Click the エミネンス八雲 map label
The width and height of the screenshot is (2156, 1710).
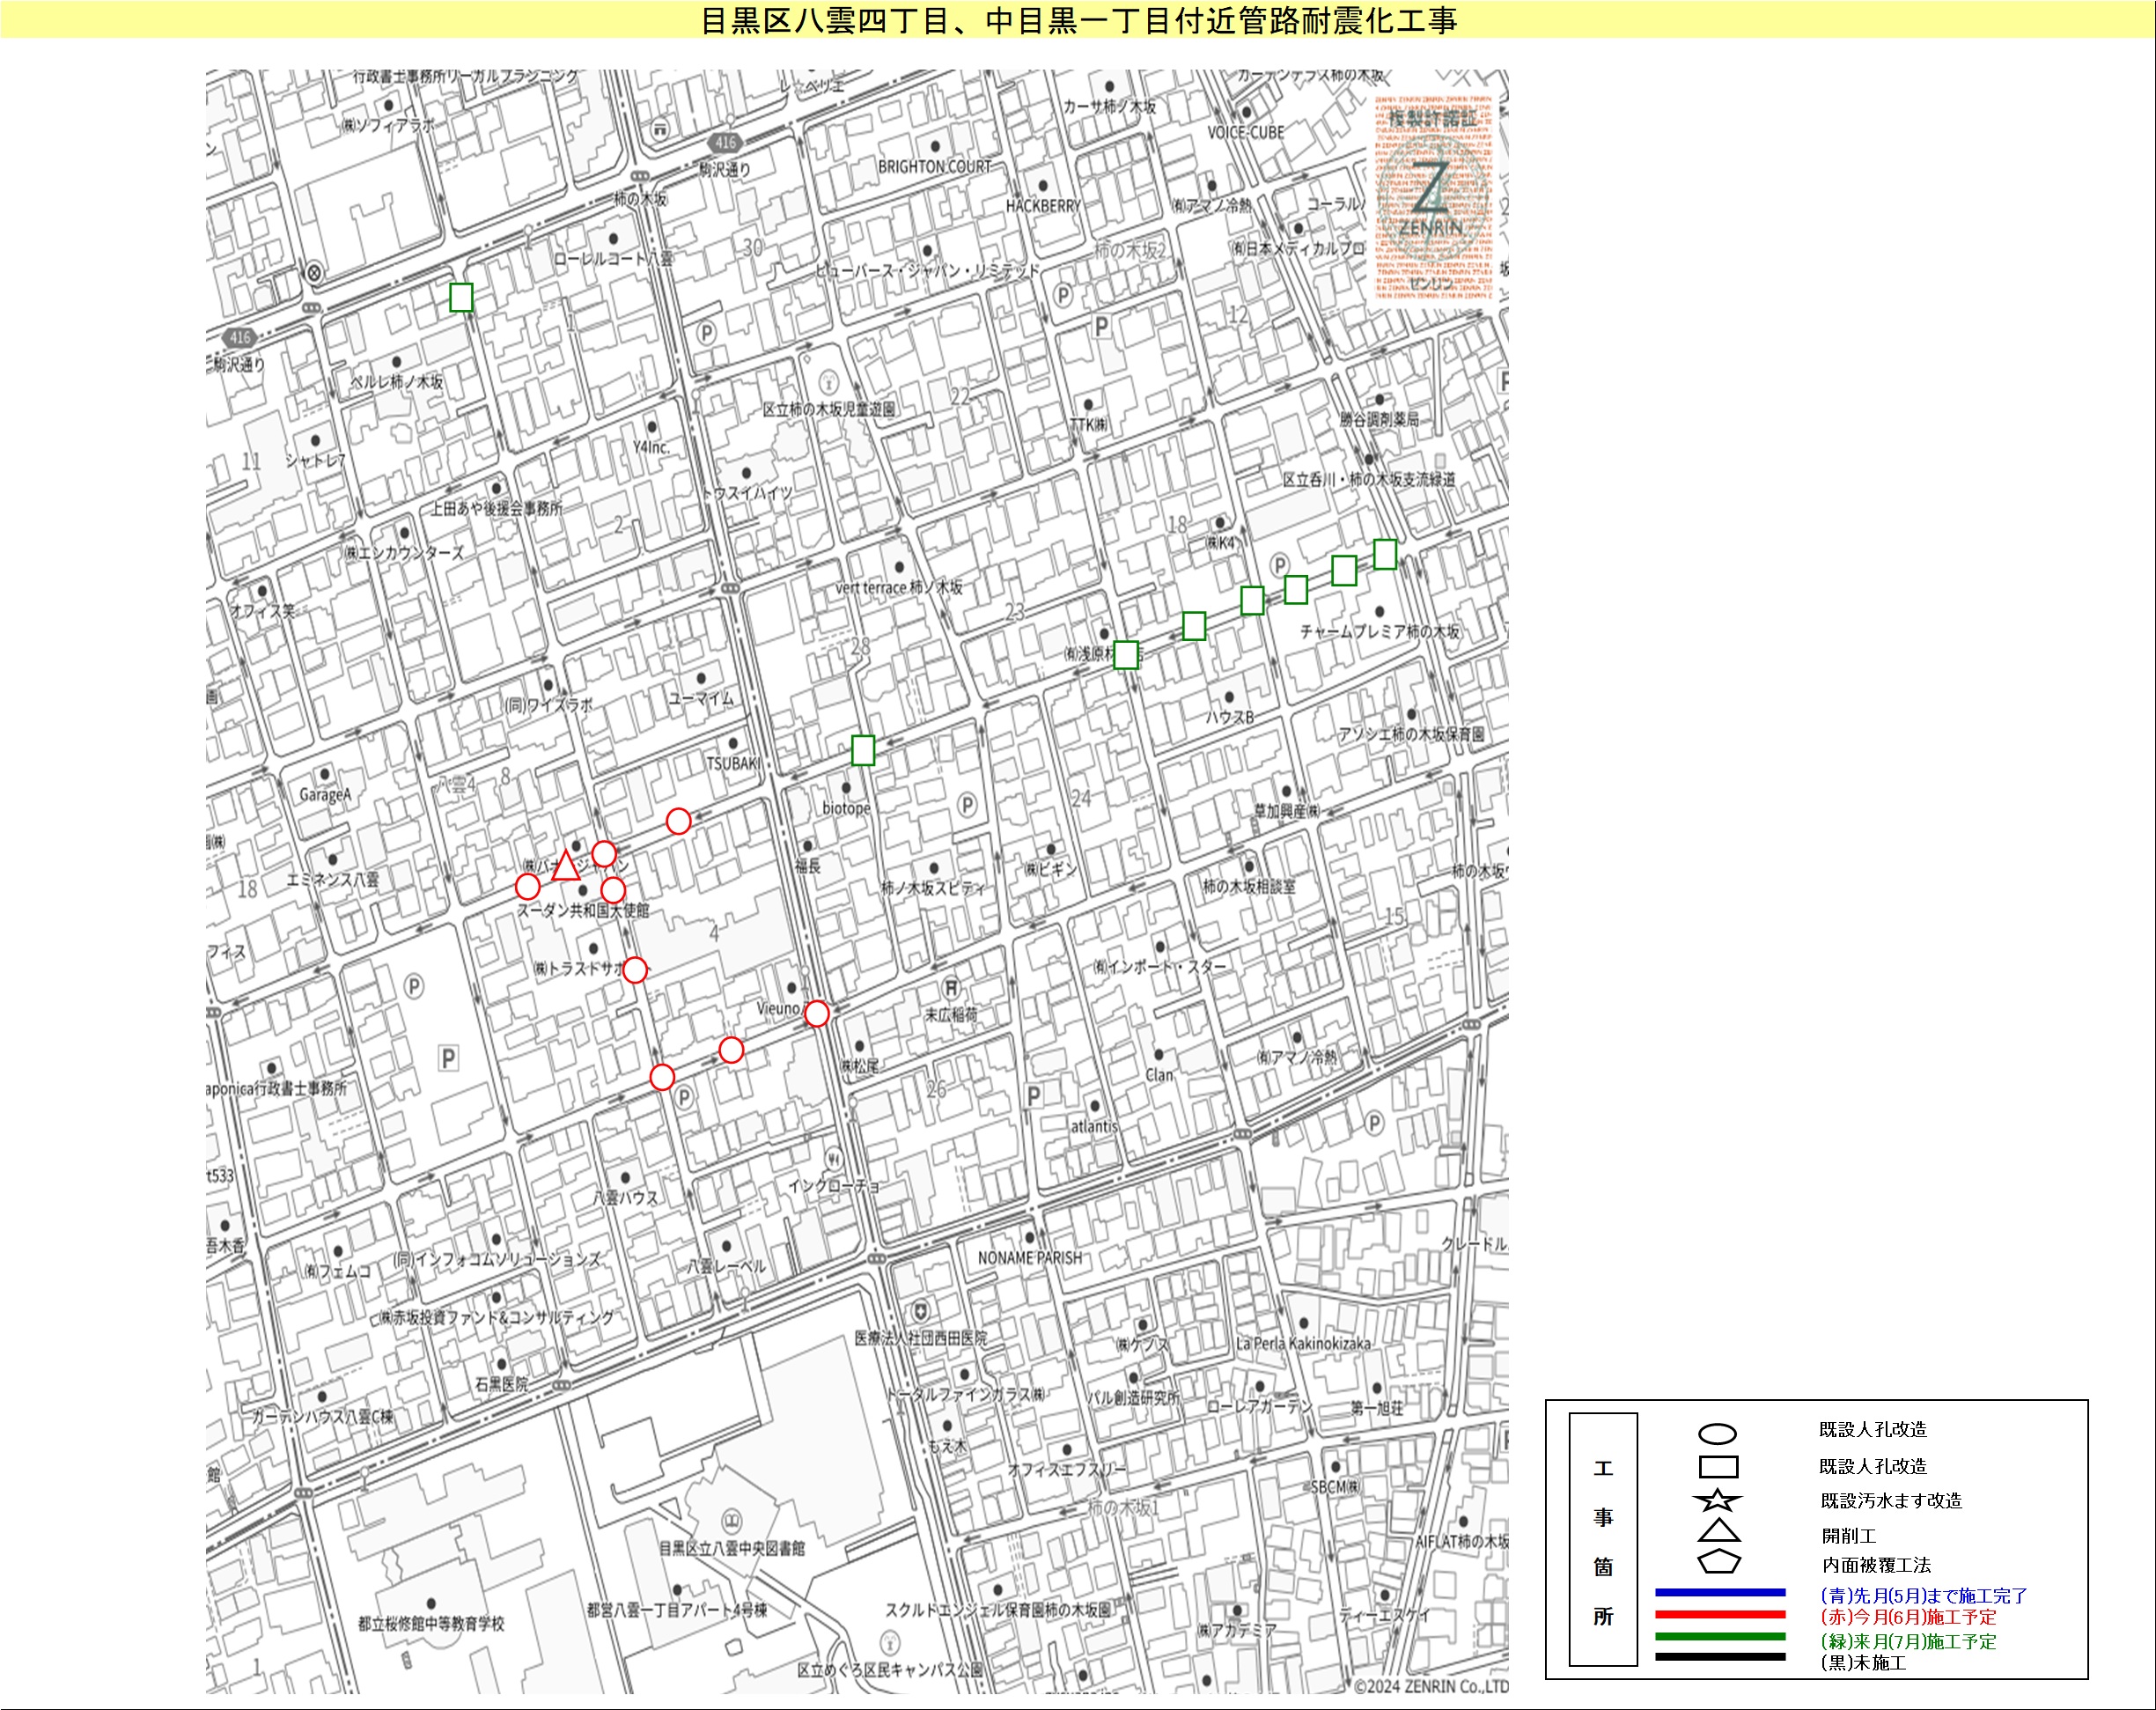pyautogui.click(x=332, y=879)
